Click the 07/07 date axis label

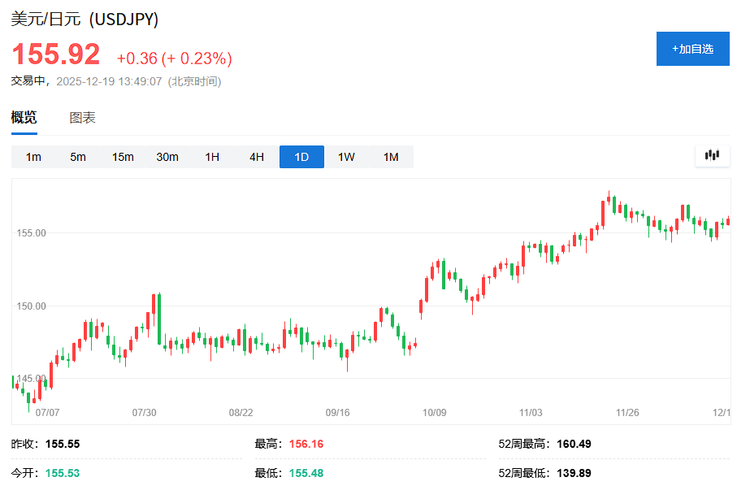[48, 413]
